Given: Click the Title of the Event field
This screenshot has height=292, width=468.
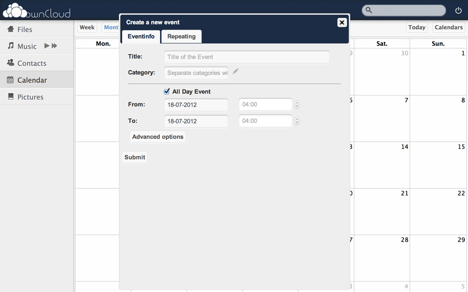Looking at the screenshot, I should pyautogui.click(x=247, y=57).
